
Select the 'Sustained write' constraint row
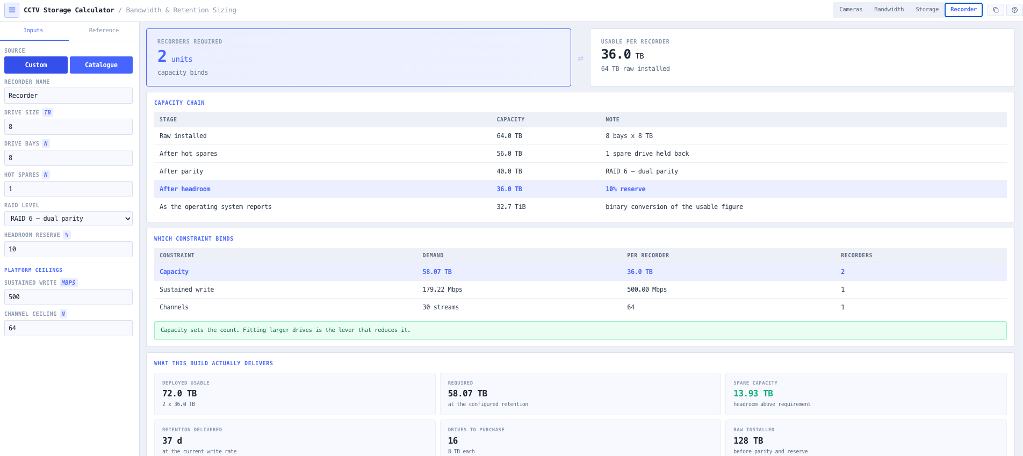(580, 289)
